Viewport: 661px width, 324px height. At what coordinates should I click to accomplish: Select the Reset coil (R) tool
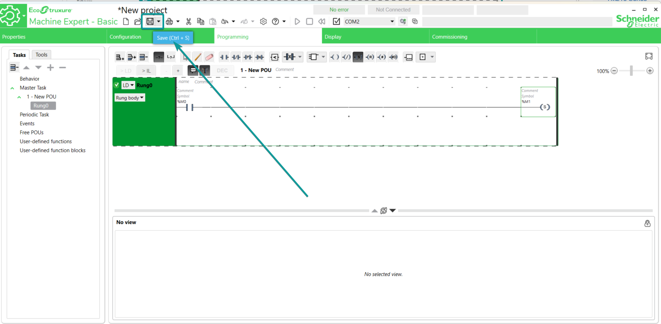click(x=369, y=57)
